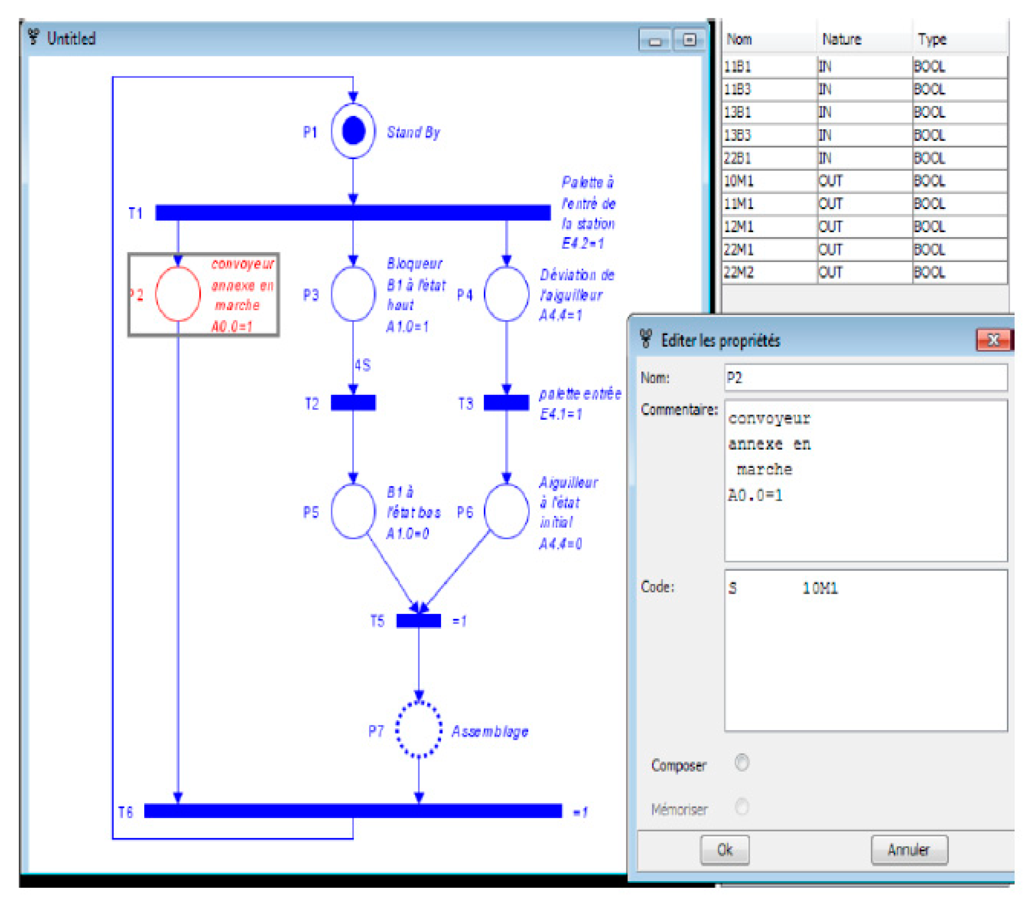This screenshot has width=1036, height=909.
Task: Click the Nom field containing P2
Action: pyautogui.click(x=865, y=378)
